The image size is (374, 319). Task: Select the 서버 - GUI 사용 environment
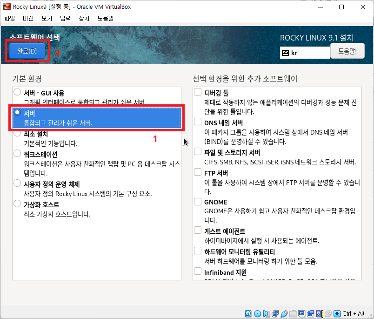click(17, 92)
